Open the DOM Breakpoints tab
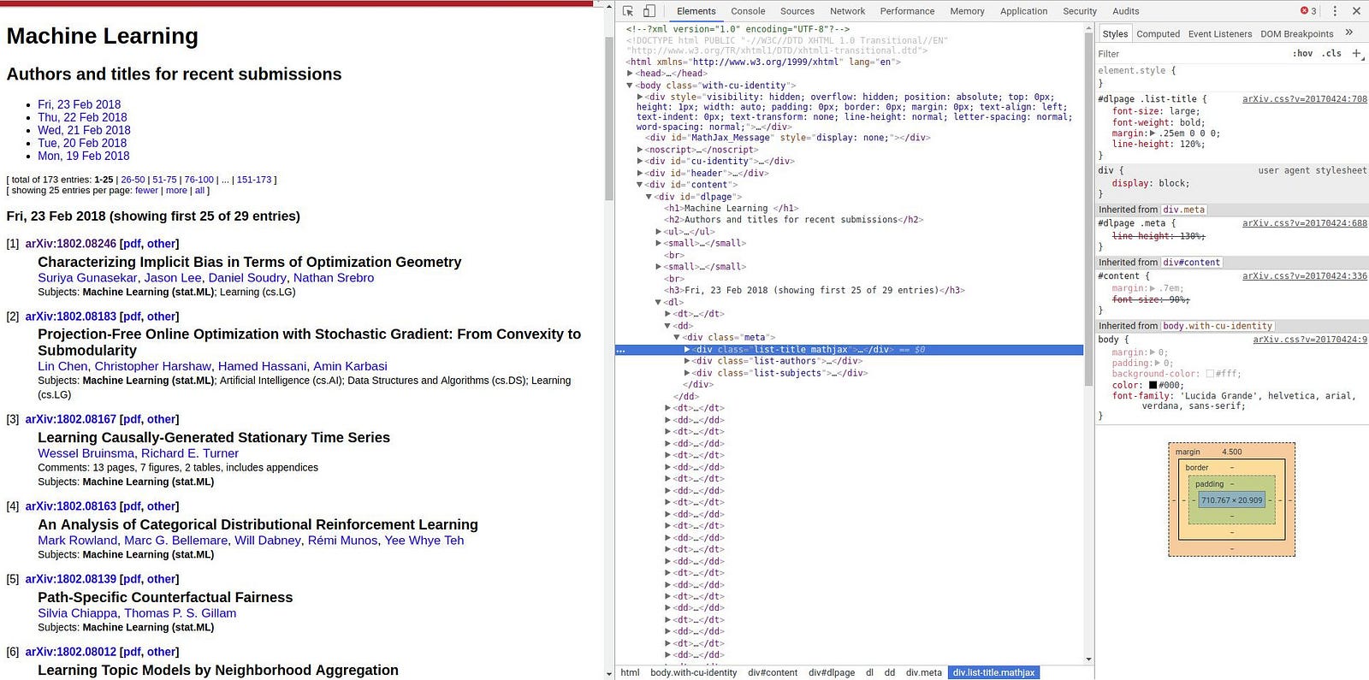This screenshot has height=680, width=1369. (1296, 34)
